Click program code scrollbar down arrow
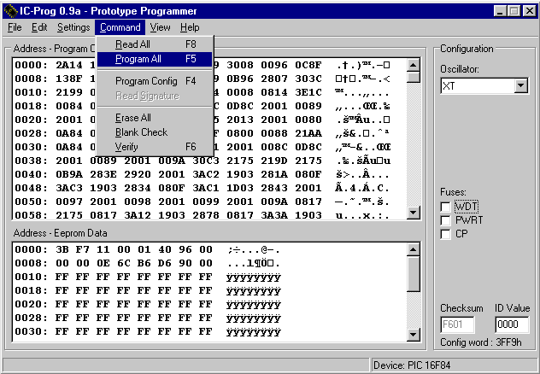This screenshot has height=374, width=540. tap(413, 213)
